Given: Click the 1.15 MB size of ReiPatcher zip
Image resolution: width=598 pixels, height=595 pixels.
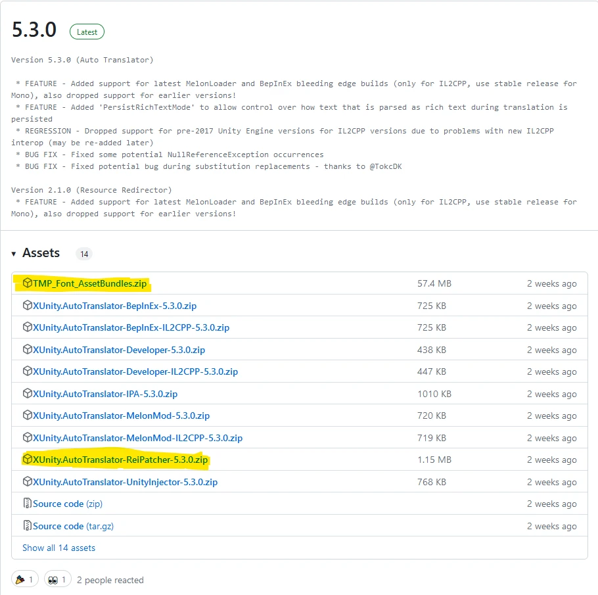Looking at the screenshot, I should pos(434,460).
